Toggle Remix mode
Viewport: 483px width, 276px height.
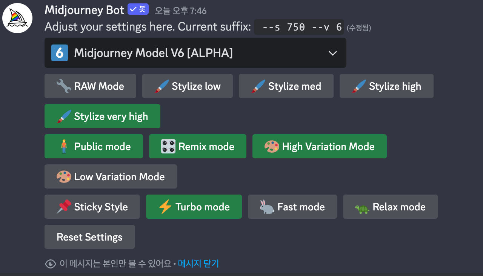point(198,146)
